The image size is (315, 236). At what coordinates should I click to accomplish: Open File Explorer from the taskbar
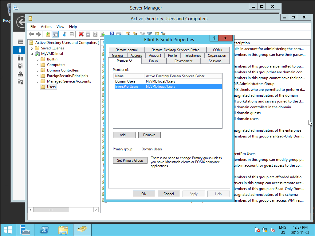click(63, 230)
